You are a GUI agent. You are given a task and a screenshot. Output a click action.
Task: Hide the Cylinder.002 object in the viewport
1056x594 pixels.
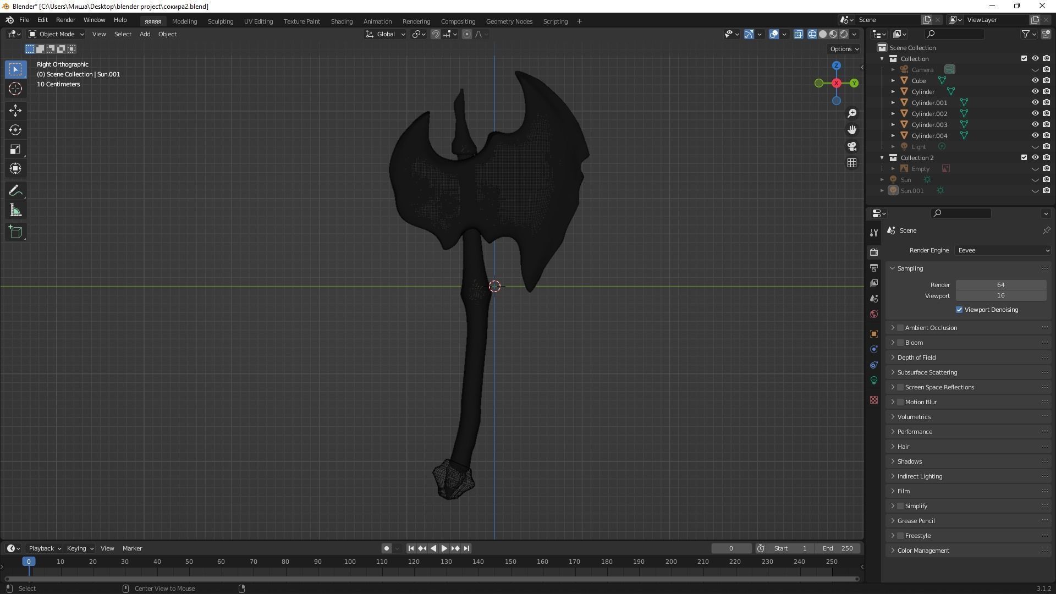(x=1036, y=114)
